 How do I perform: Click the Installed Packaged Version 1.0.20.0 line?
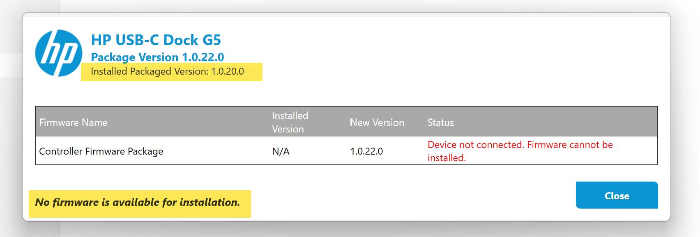coord(167,71)
